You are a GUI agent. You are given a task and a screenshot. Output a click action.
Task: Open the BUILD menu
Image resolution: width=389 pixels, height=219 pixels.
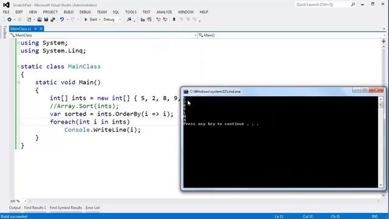(x=69, y=12)
